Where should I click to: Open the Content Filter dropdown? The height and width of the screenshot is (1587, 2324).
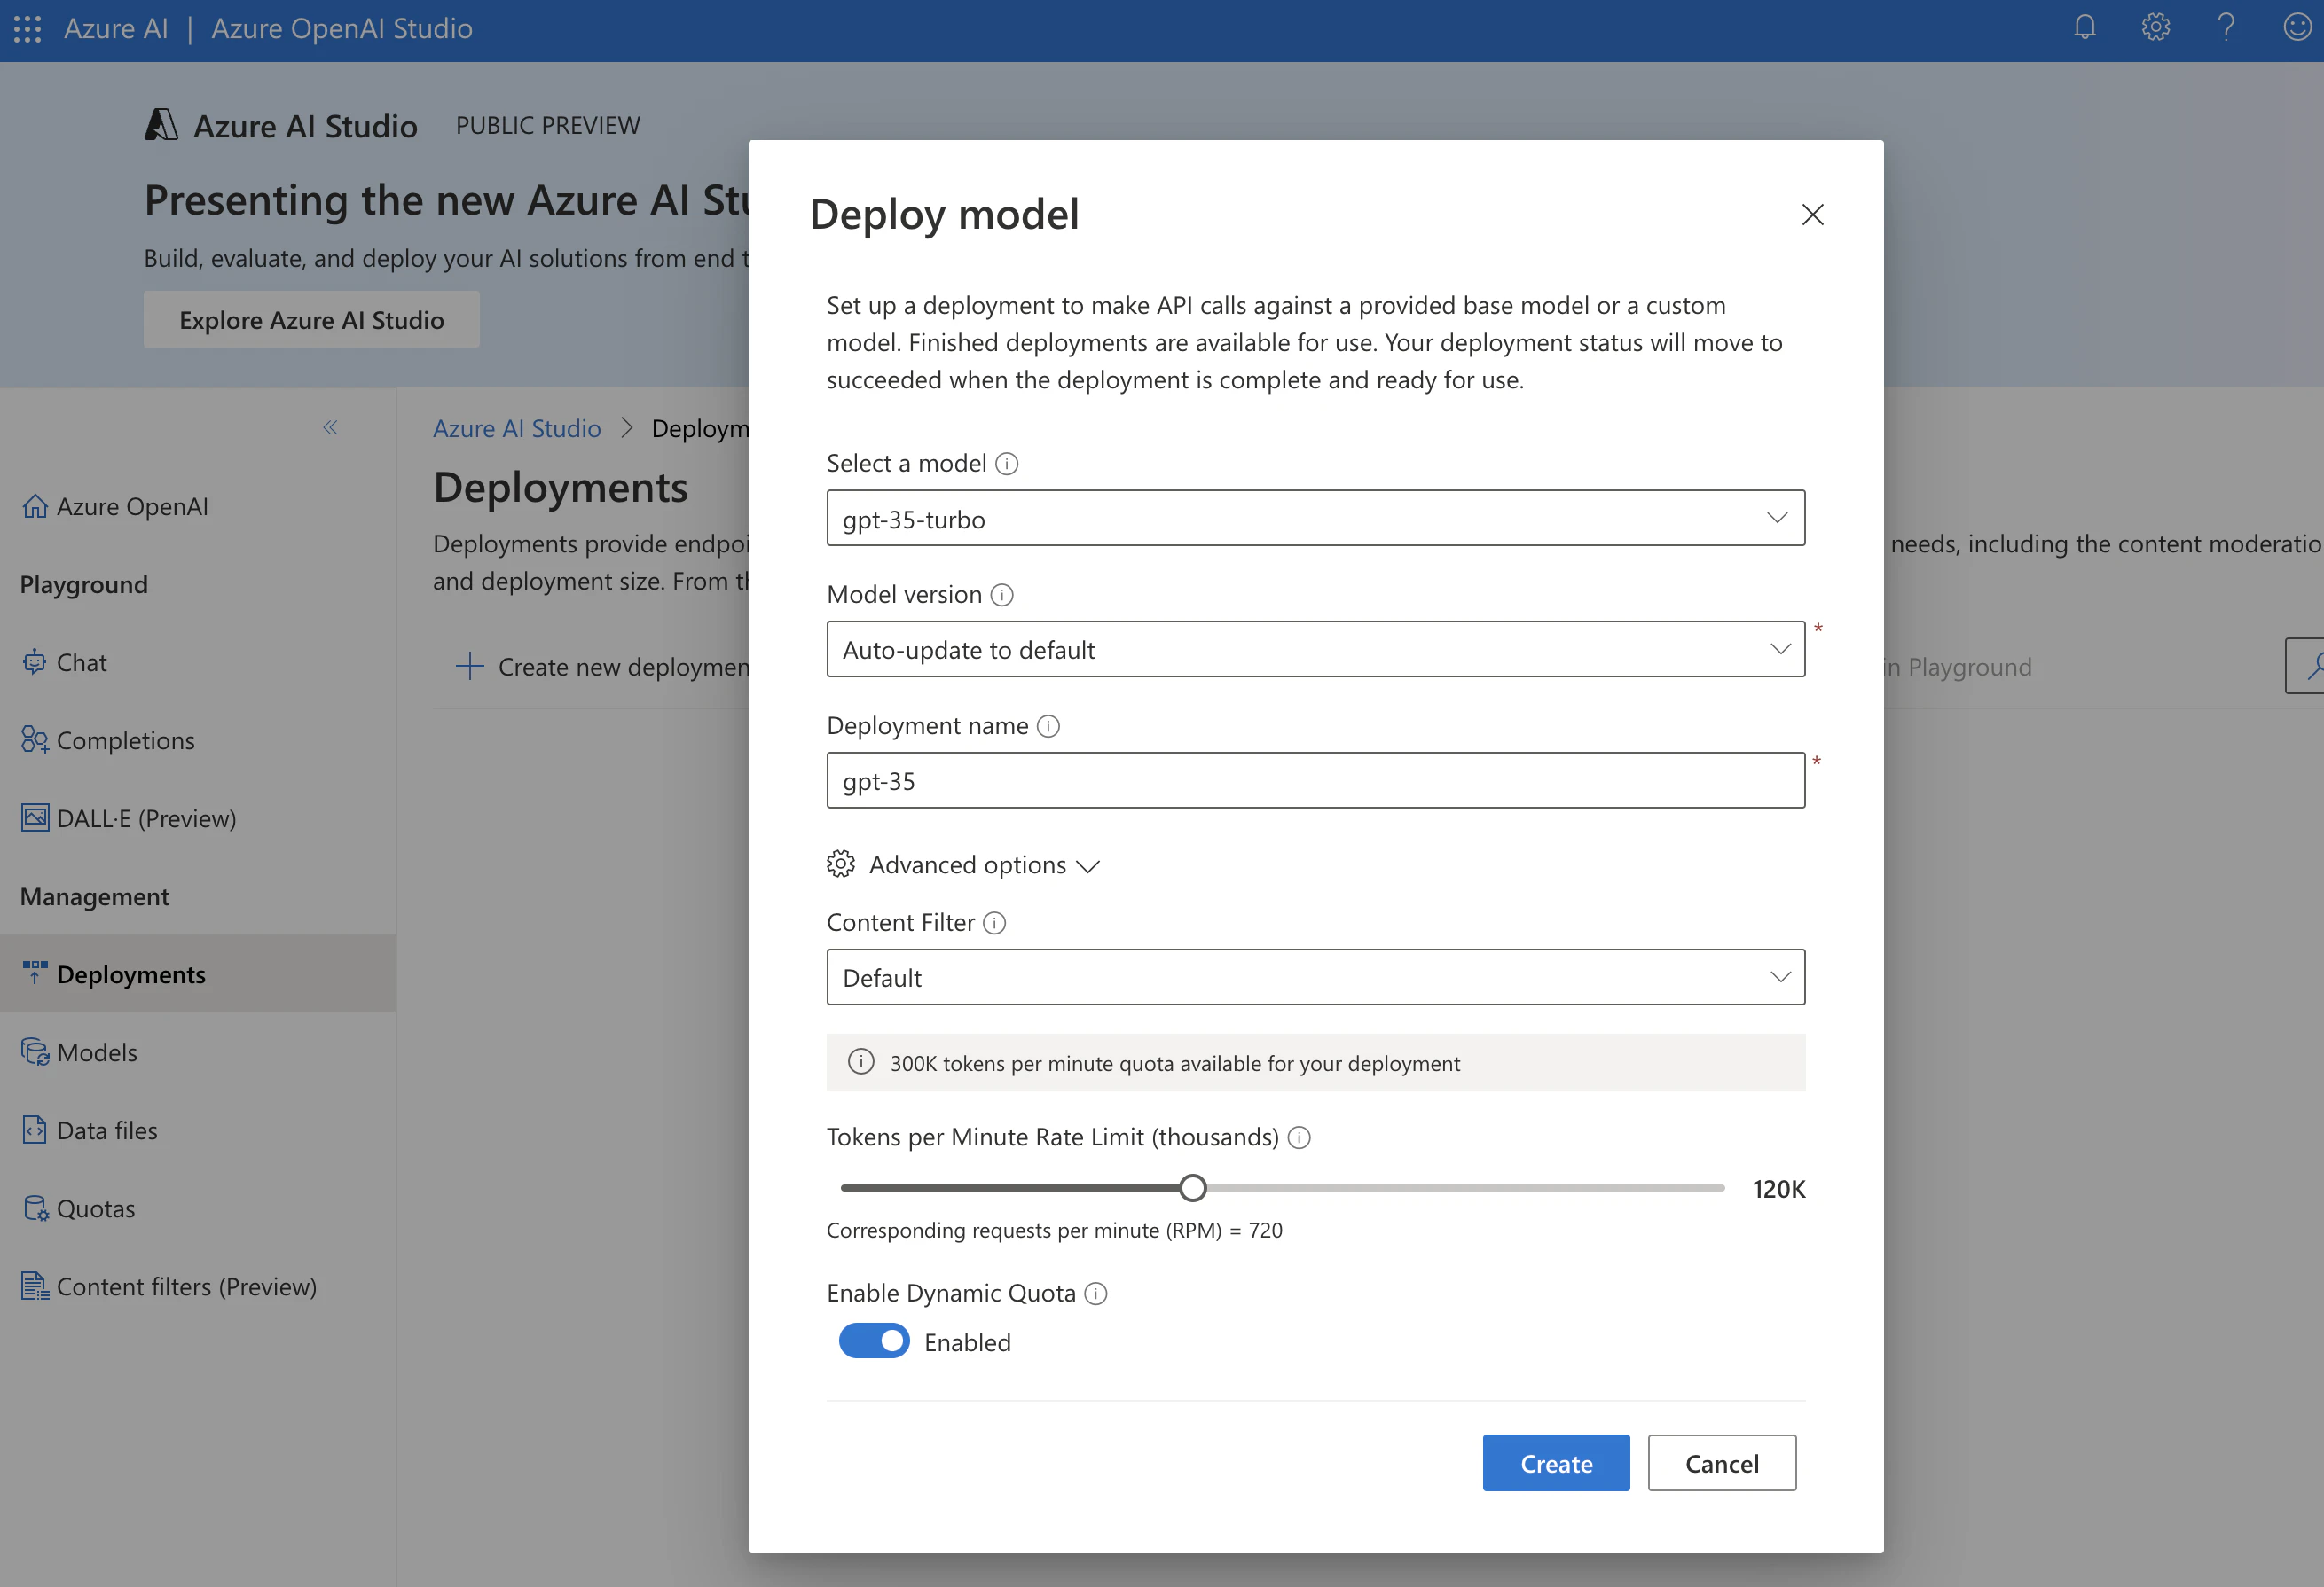click(1315, 977)
